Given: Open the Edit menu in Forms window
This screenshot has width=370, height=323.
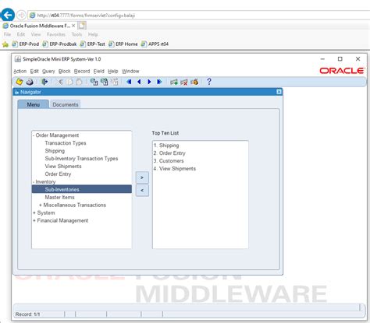Looking at the screenshot, I should (34, 71).
